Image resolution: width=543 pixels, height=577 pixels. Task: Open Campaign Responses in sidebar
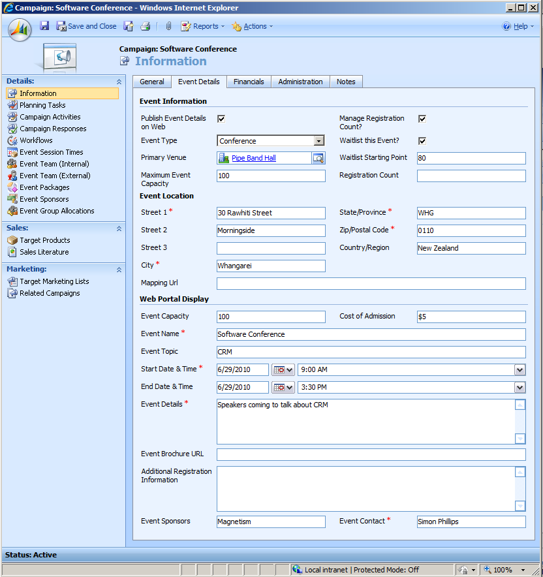tap(52, 129)
